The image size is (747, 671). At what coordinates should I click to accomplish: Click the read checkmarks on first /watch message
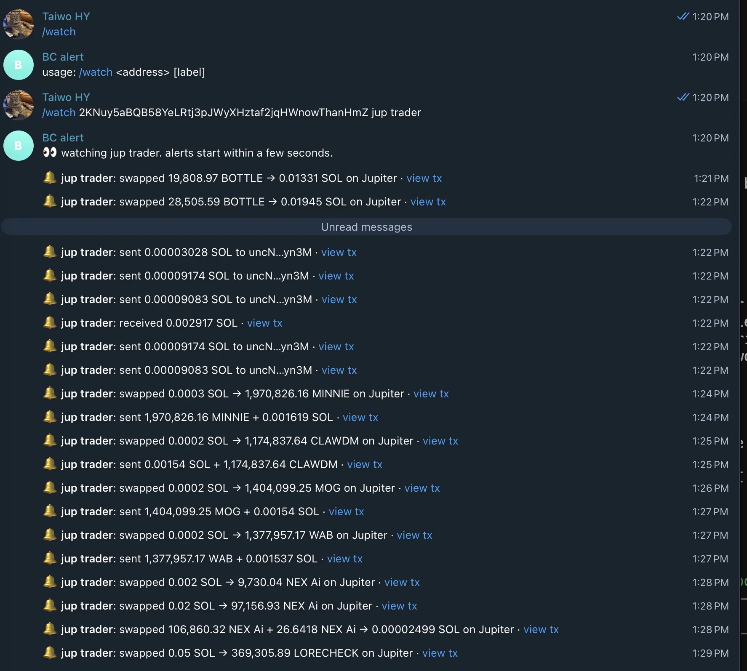coord(683,16)
